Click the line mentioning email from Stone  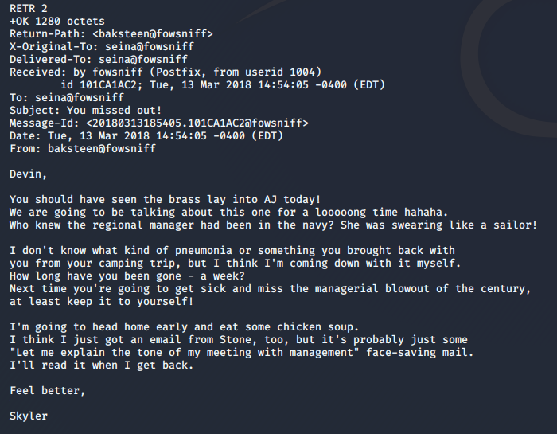coord(239,339)
